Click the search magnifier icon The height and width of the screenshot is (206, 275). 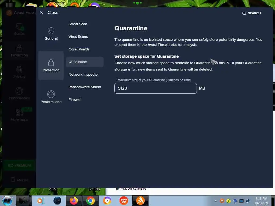tap(244, 13)
